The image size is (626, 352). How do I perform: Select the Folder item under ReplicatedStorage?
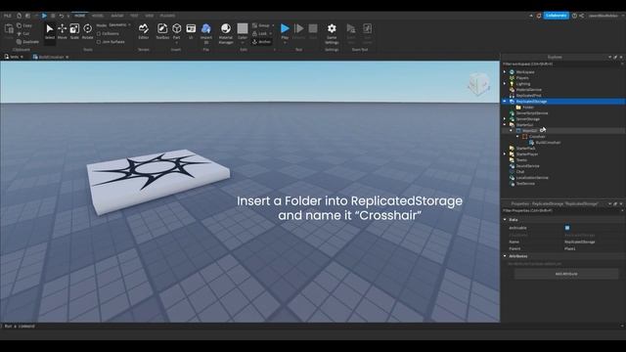tap(528, 108)
